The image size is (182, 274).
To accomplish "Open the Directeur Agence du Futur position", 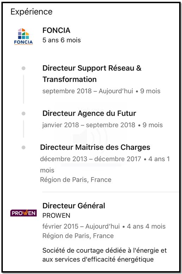I will click(x=89, y=113).
